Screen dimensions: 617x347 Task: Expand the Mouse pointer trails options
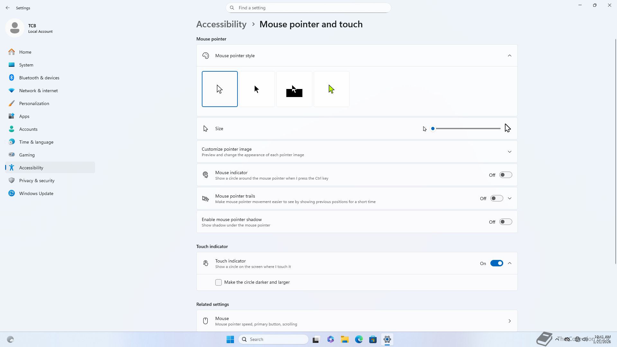click(x=509, y=199)
